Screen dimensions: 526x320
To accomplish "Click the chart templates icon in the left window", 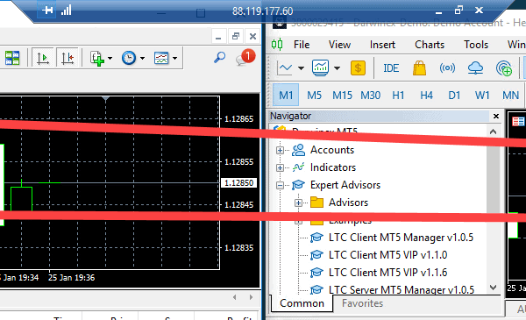I will [x=161, y=59].
